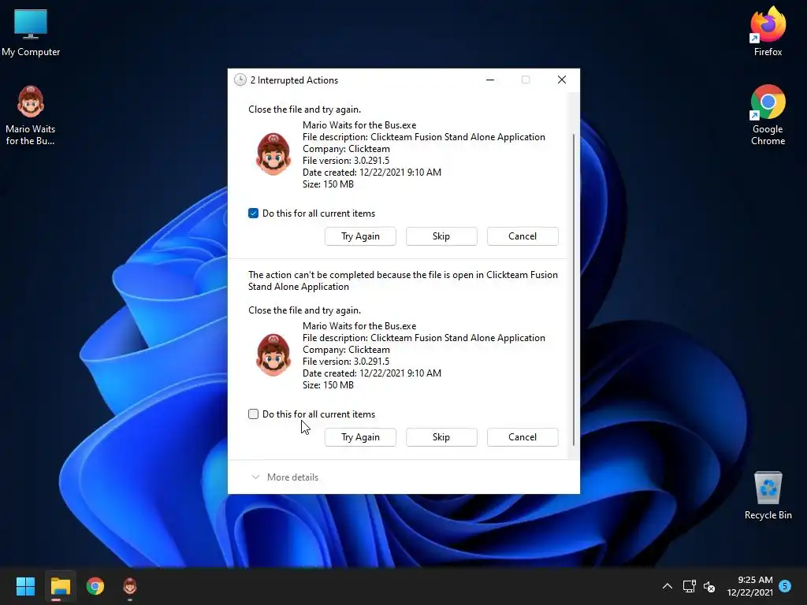Uncheck first 'Do this for all current items'

point(253,213)
